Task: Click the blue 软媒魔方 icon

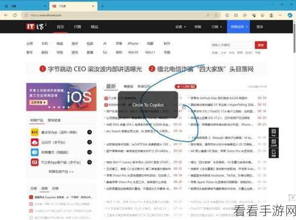Action: [35, 152]
